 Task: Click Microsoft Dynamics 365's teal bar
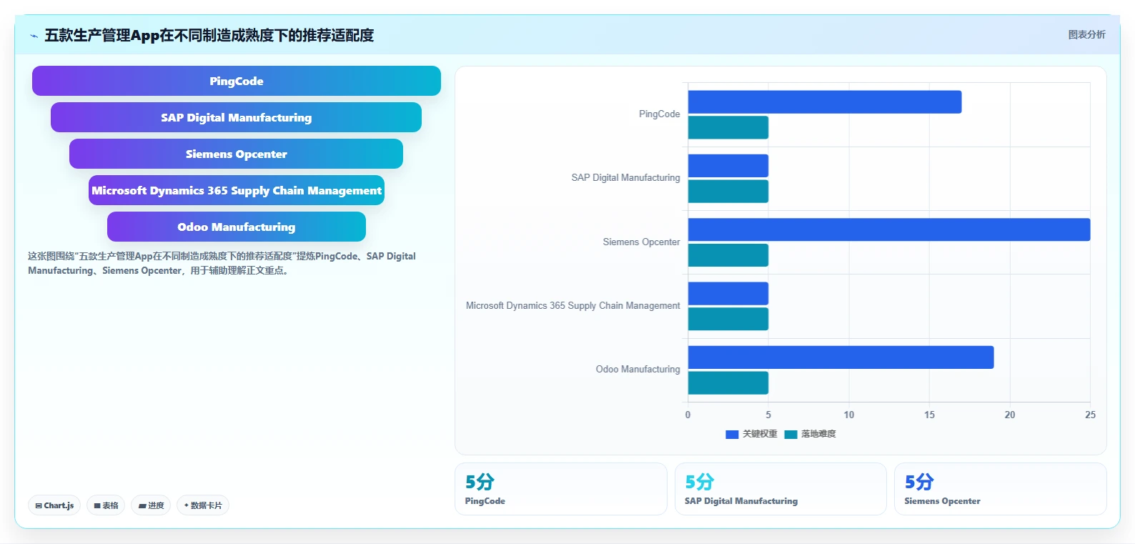pyautogui.click(x=728, y=319)
